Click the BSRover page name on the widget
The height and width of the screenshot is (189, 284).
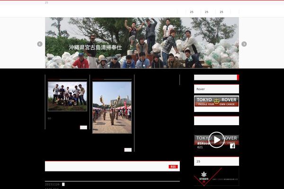point(203,144)
